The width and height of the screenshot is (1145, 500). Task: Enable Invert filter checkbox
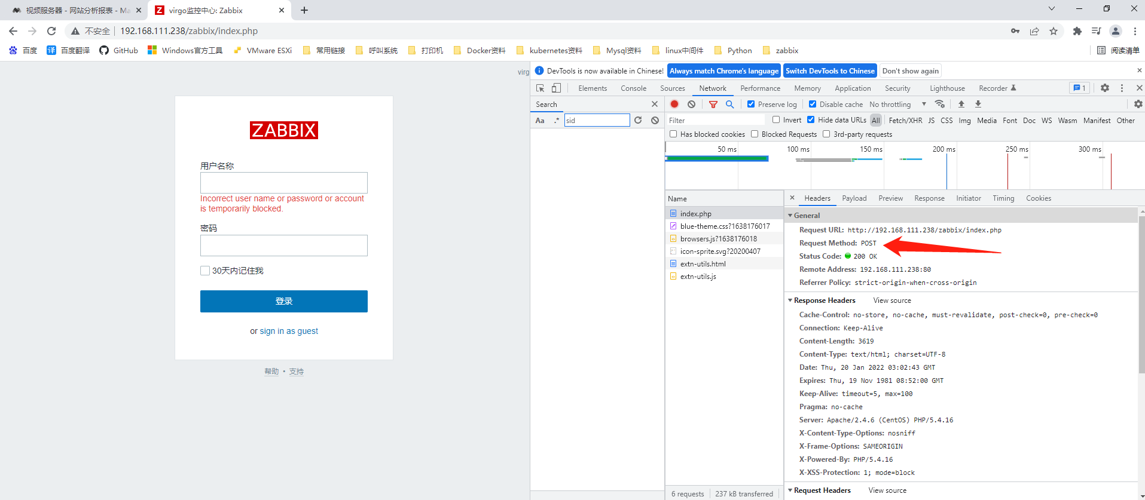pos(776,119)
